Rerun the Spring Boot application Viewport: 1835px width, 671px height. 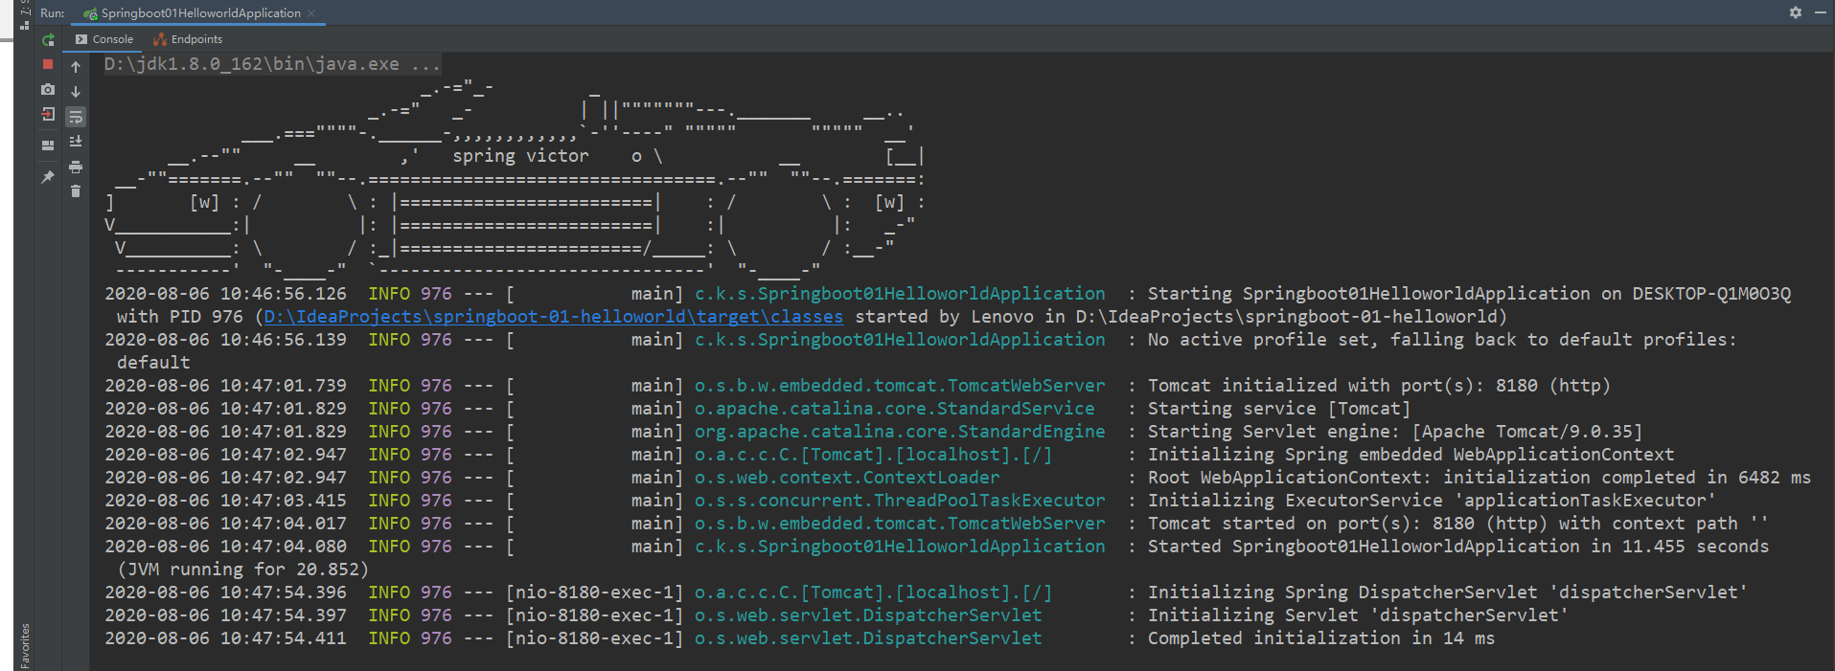[x=48, y=40]
